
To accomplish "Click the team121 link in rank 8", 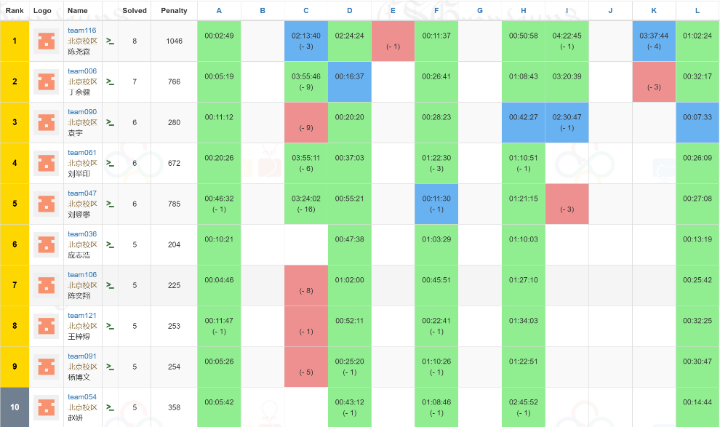I will [81, 316].
